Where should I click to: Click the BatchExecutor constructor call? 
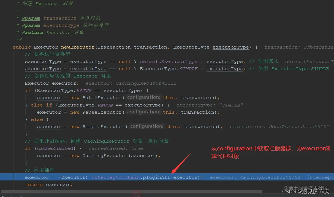102,98
